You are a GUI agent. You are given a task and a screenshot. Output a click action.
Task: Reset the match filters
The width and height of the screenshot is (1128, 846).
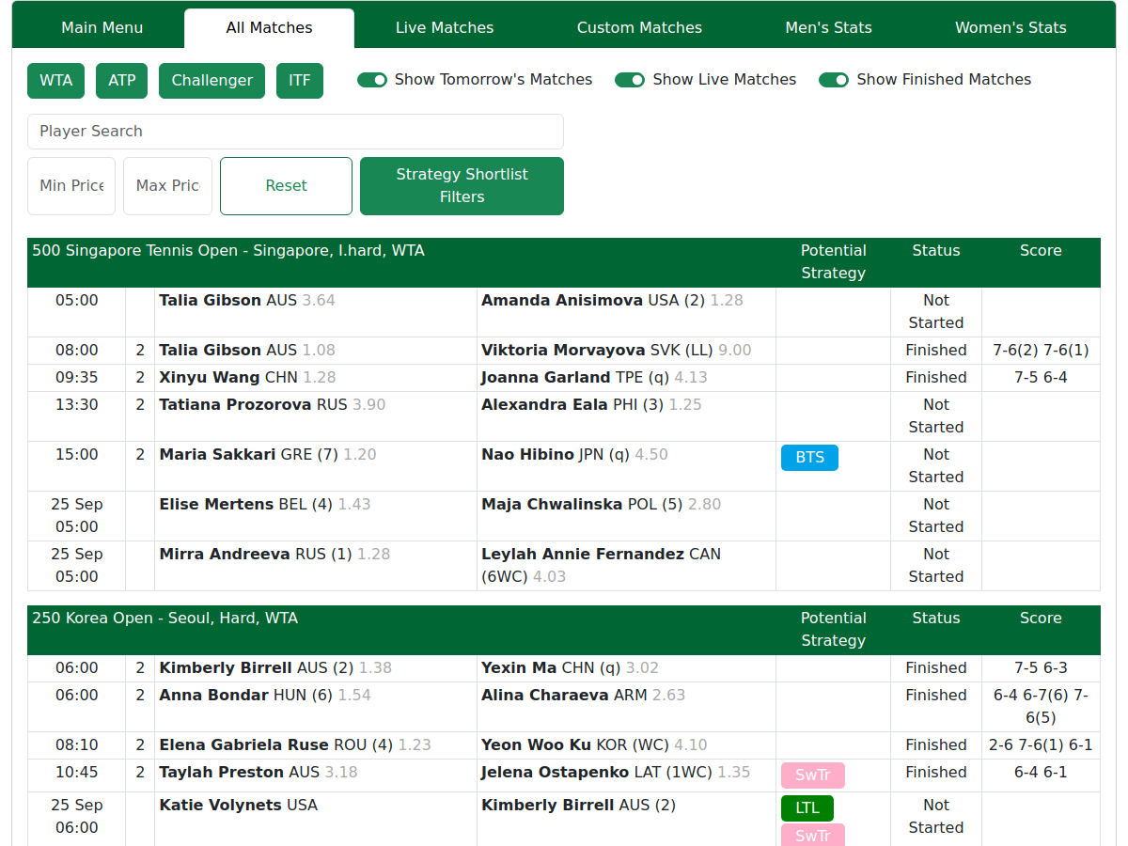point(286,186)
